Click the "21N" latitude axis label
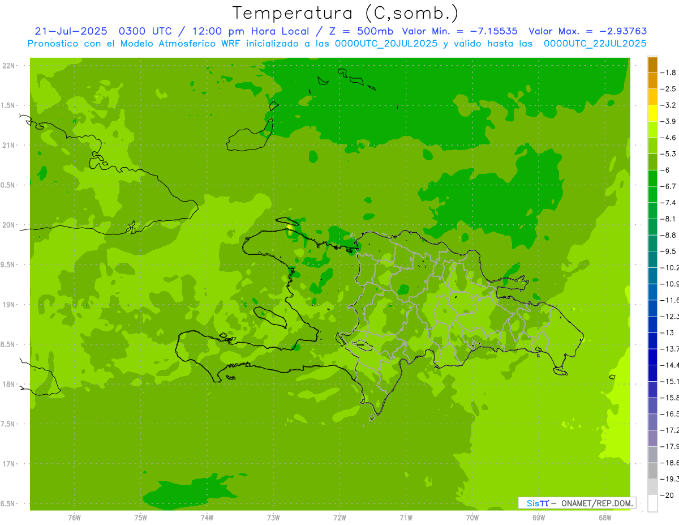679x525 pixels. pyautogui.click(x=8, y=146)
